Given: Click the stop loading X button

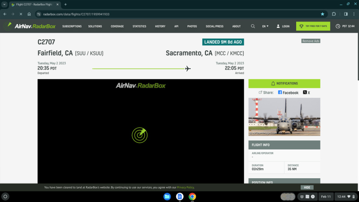Looking at the screenshot, I should (21, 14).
